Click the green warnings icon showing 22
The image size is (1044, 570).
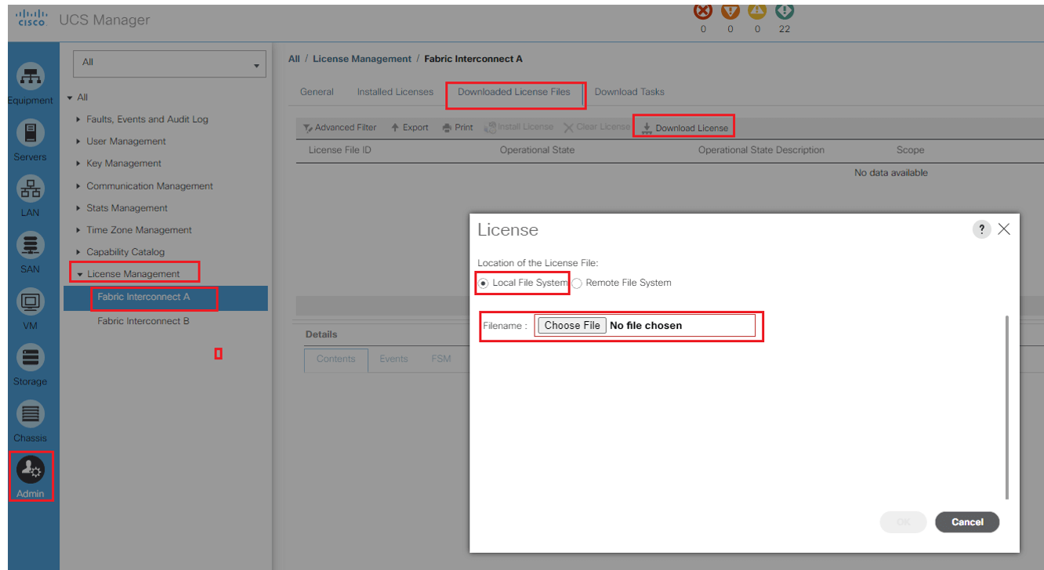tap(785, 12)
